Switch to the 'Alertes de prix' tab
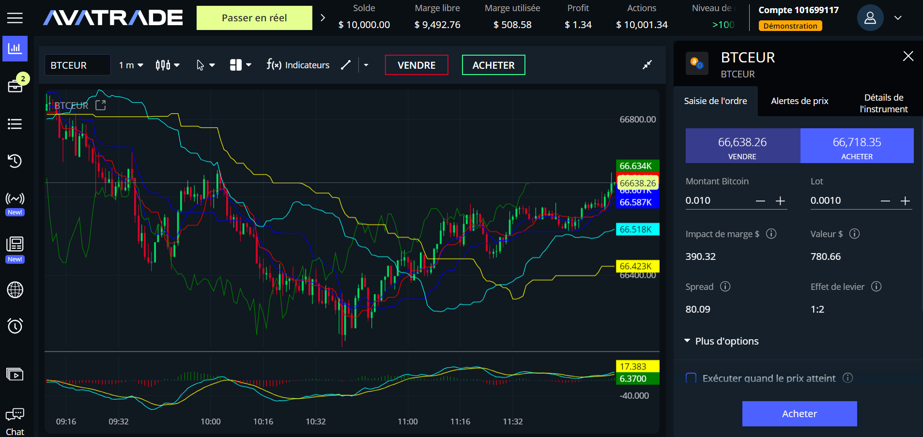 (x=800, y=101)
